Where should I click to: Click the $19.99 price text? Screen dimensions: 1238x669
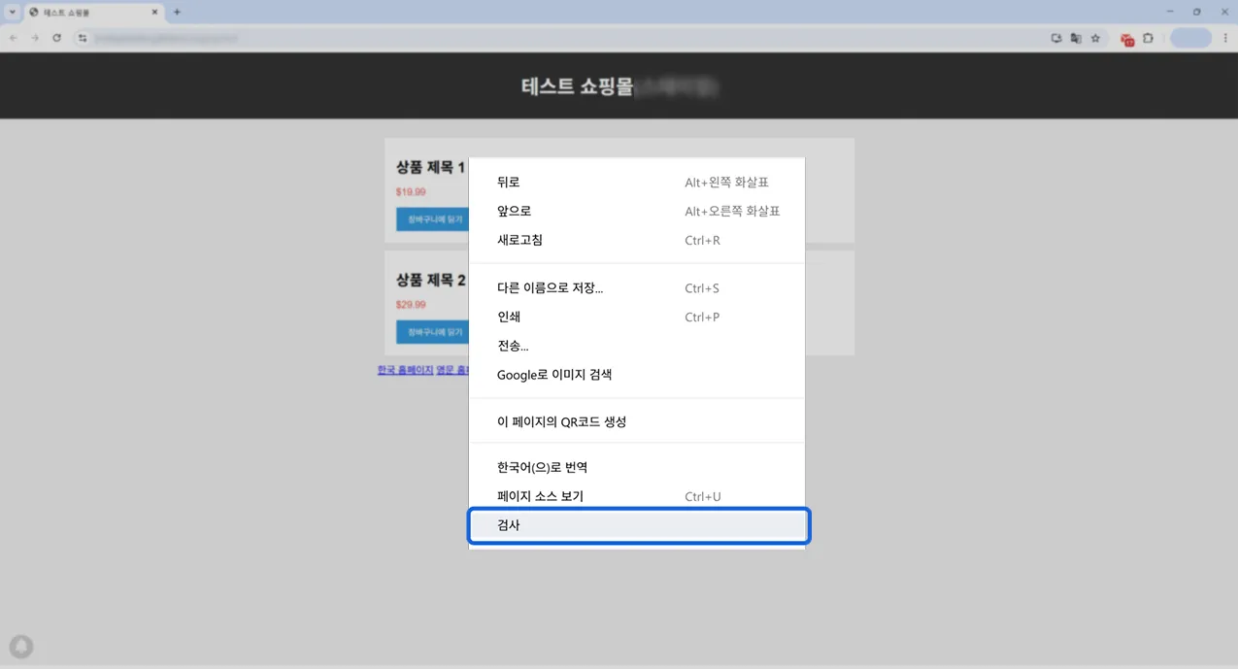point(411,192)
